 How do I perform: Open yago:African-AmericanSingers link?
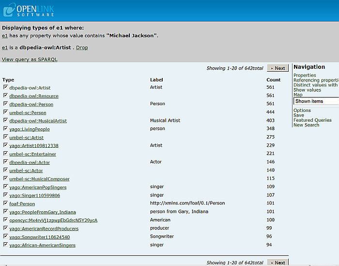click(43, 245)
